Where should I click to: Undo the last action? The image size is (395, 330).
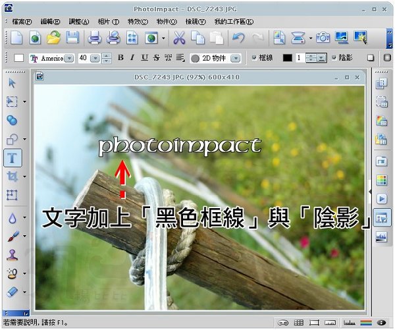click(x=238, y=38)
